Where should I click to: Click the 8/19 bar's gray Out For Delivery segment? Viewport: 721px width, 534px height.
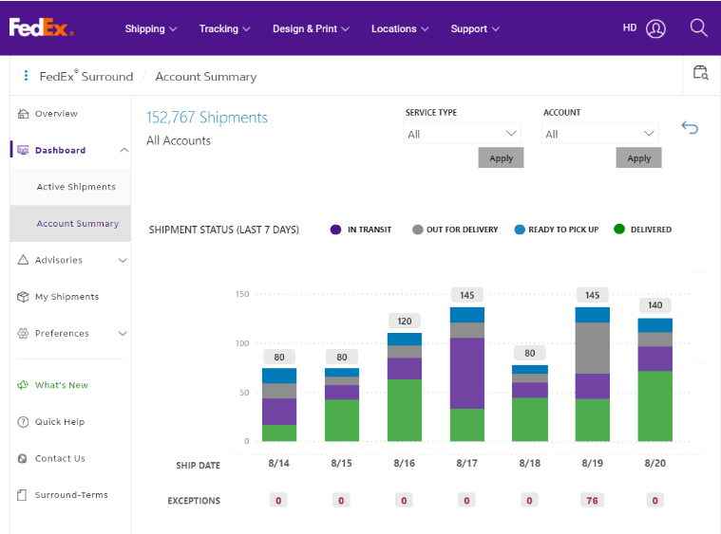click(x=592, y=348)
